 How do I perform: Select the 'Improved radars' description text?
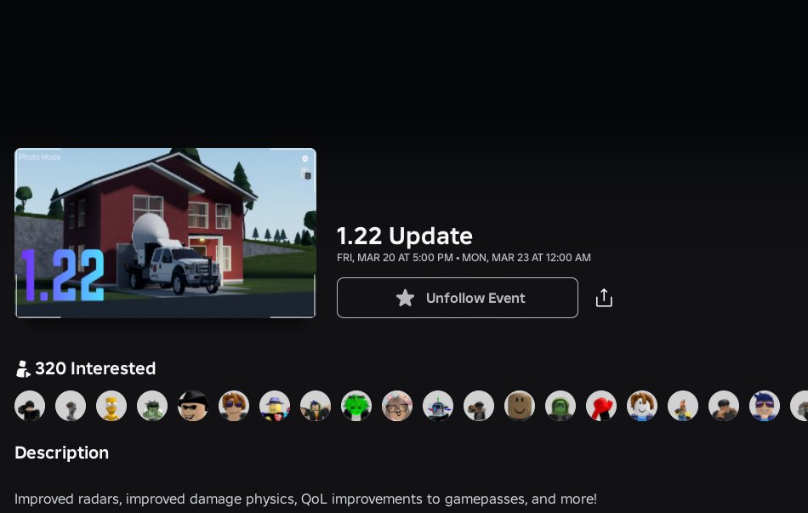click(305, 499)
